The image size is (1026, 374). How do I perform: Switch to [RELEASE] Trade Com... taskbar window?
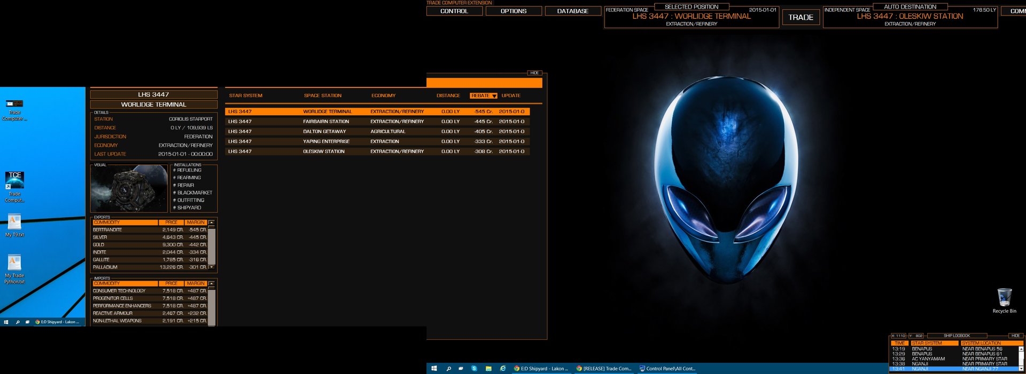604,368
